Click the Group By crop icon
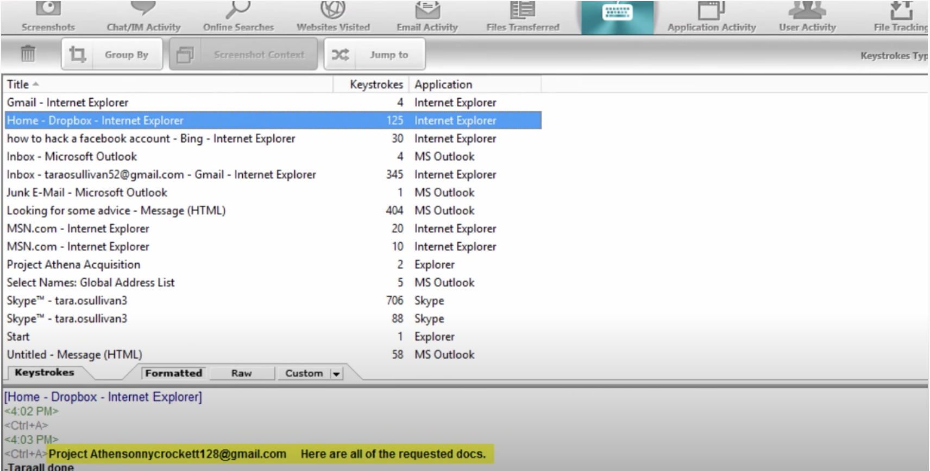 (x=77, y=54)
